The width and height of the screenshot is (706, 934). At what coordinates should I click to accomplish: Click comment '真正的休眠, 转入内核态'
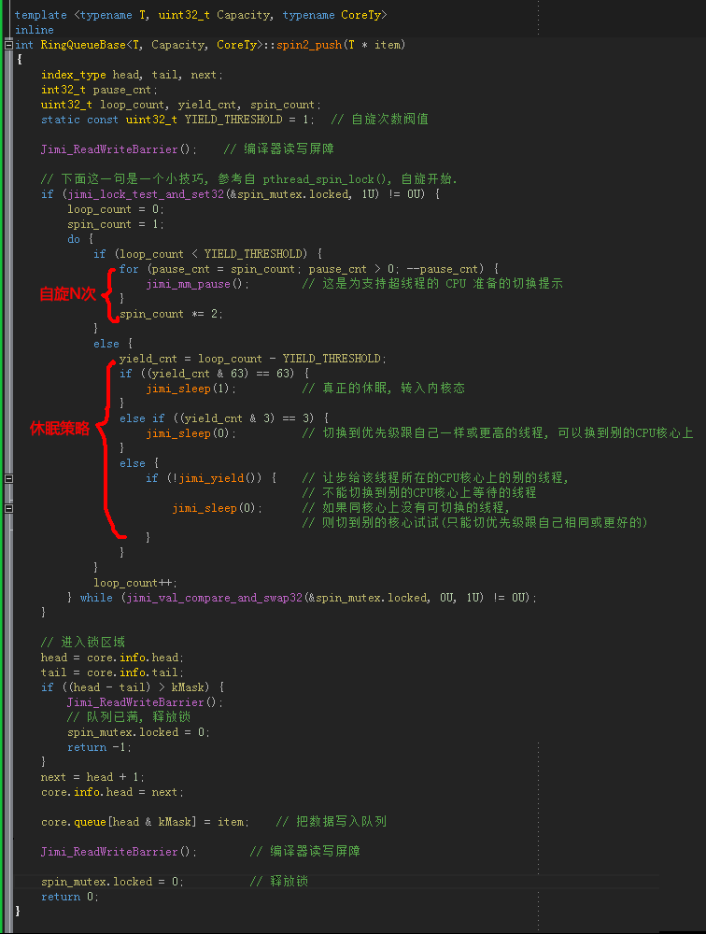[394, 389]
